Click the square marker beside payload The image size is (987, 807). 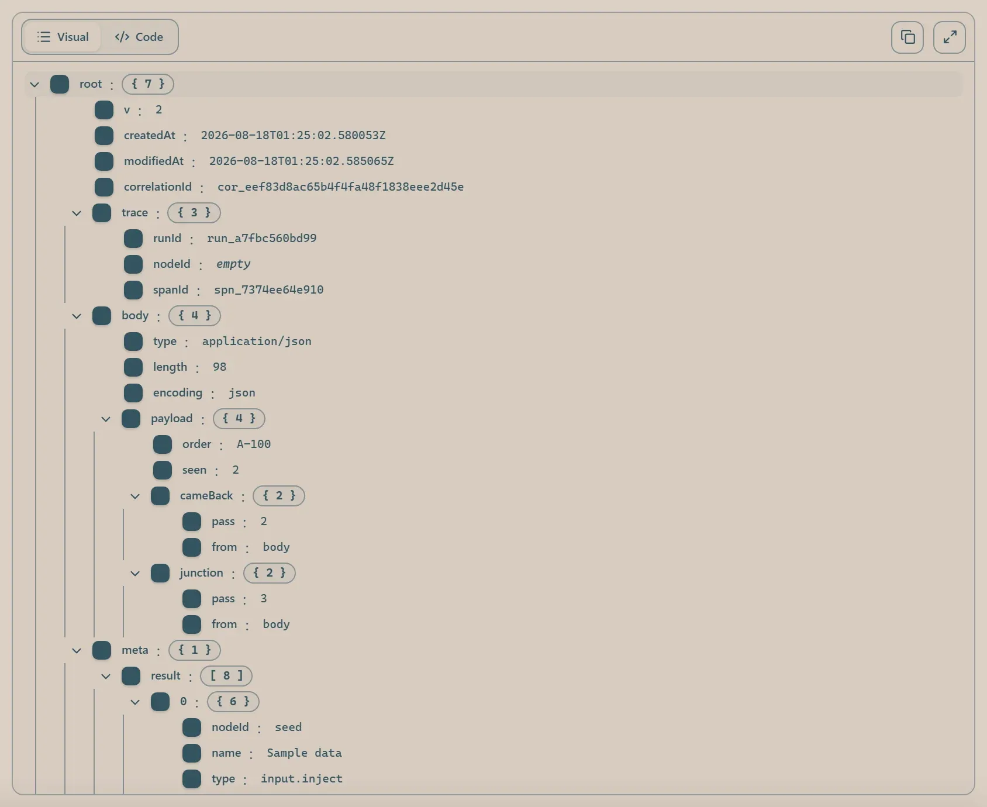[x=131, y=419]
